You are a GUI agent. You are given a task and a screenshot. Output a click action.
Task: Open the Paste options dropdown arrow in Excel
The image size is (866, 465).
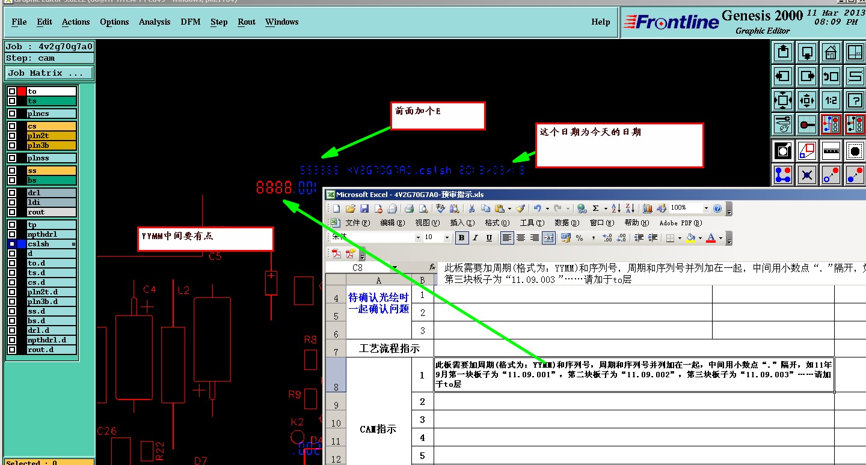(510, 208)
